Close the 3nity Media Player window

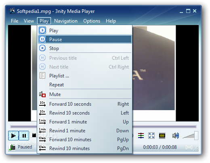(195, 11)
